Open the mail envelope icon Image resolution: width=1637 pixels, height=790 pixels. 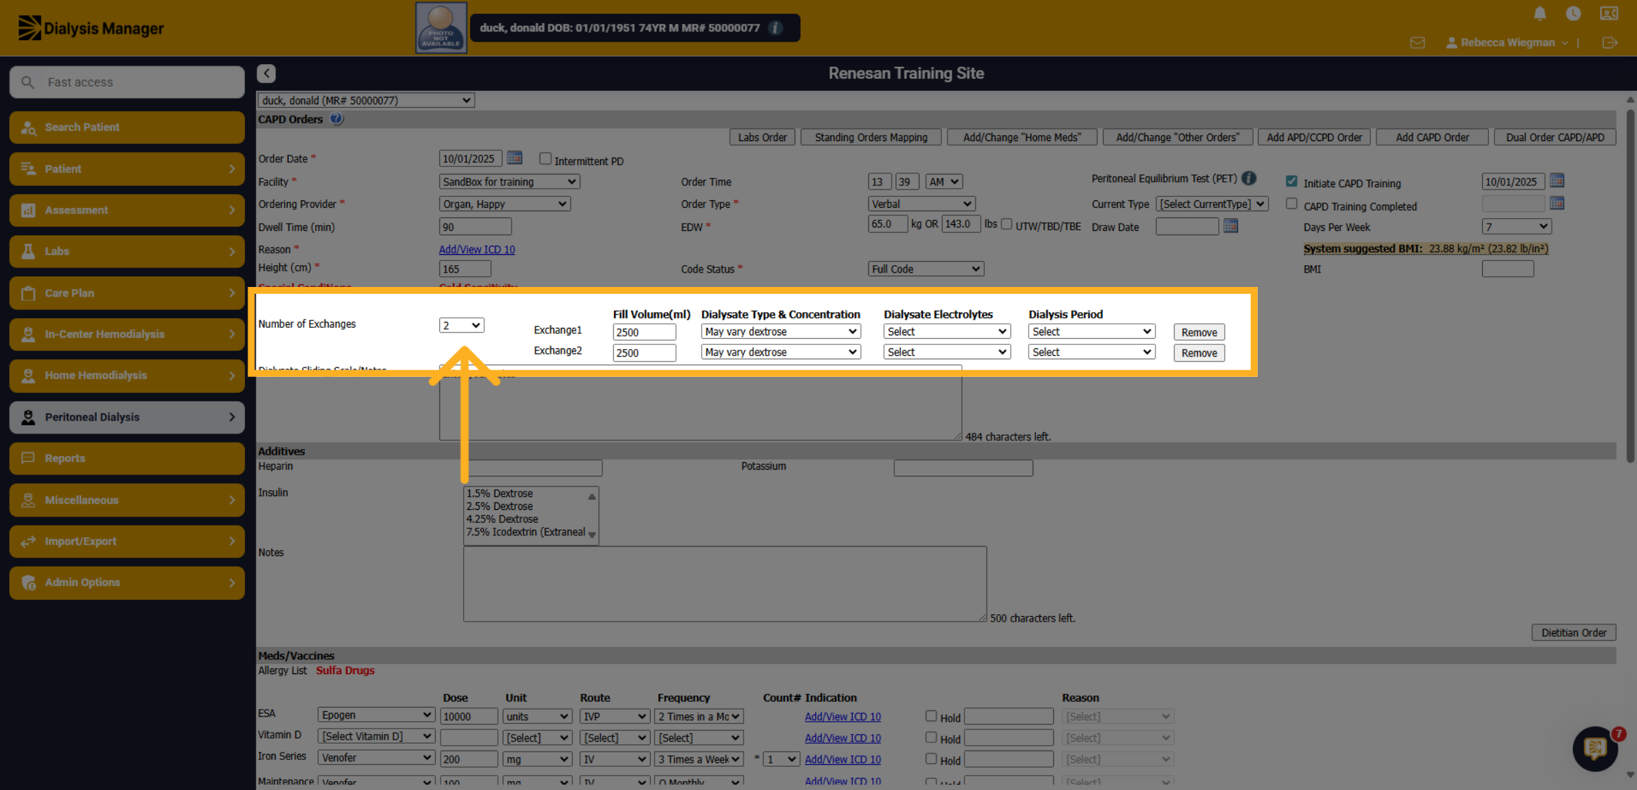pos(1417,42)
